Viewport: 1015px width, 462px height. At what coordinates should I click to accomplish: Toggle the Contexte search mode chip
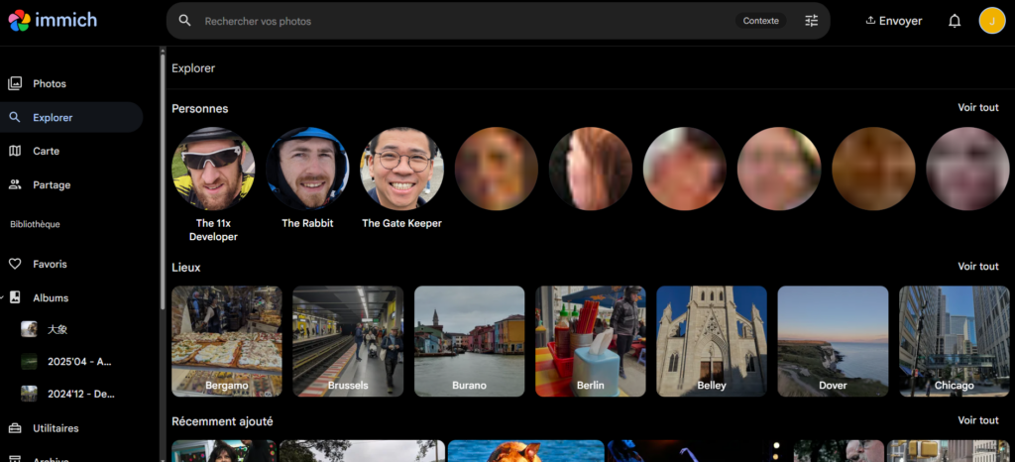click(x=760, y=21)
